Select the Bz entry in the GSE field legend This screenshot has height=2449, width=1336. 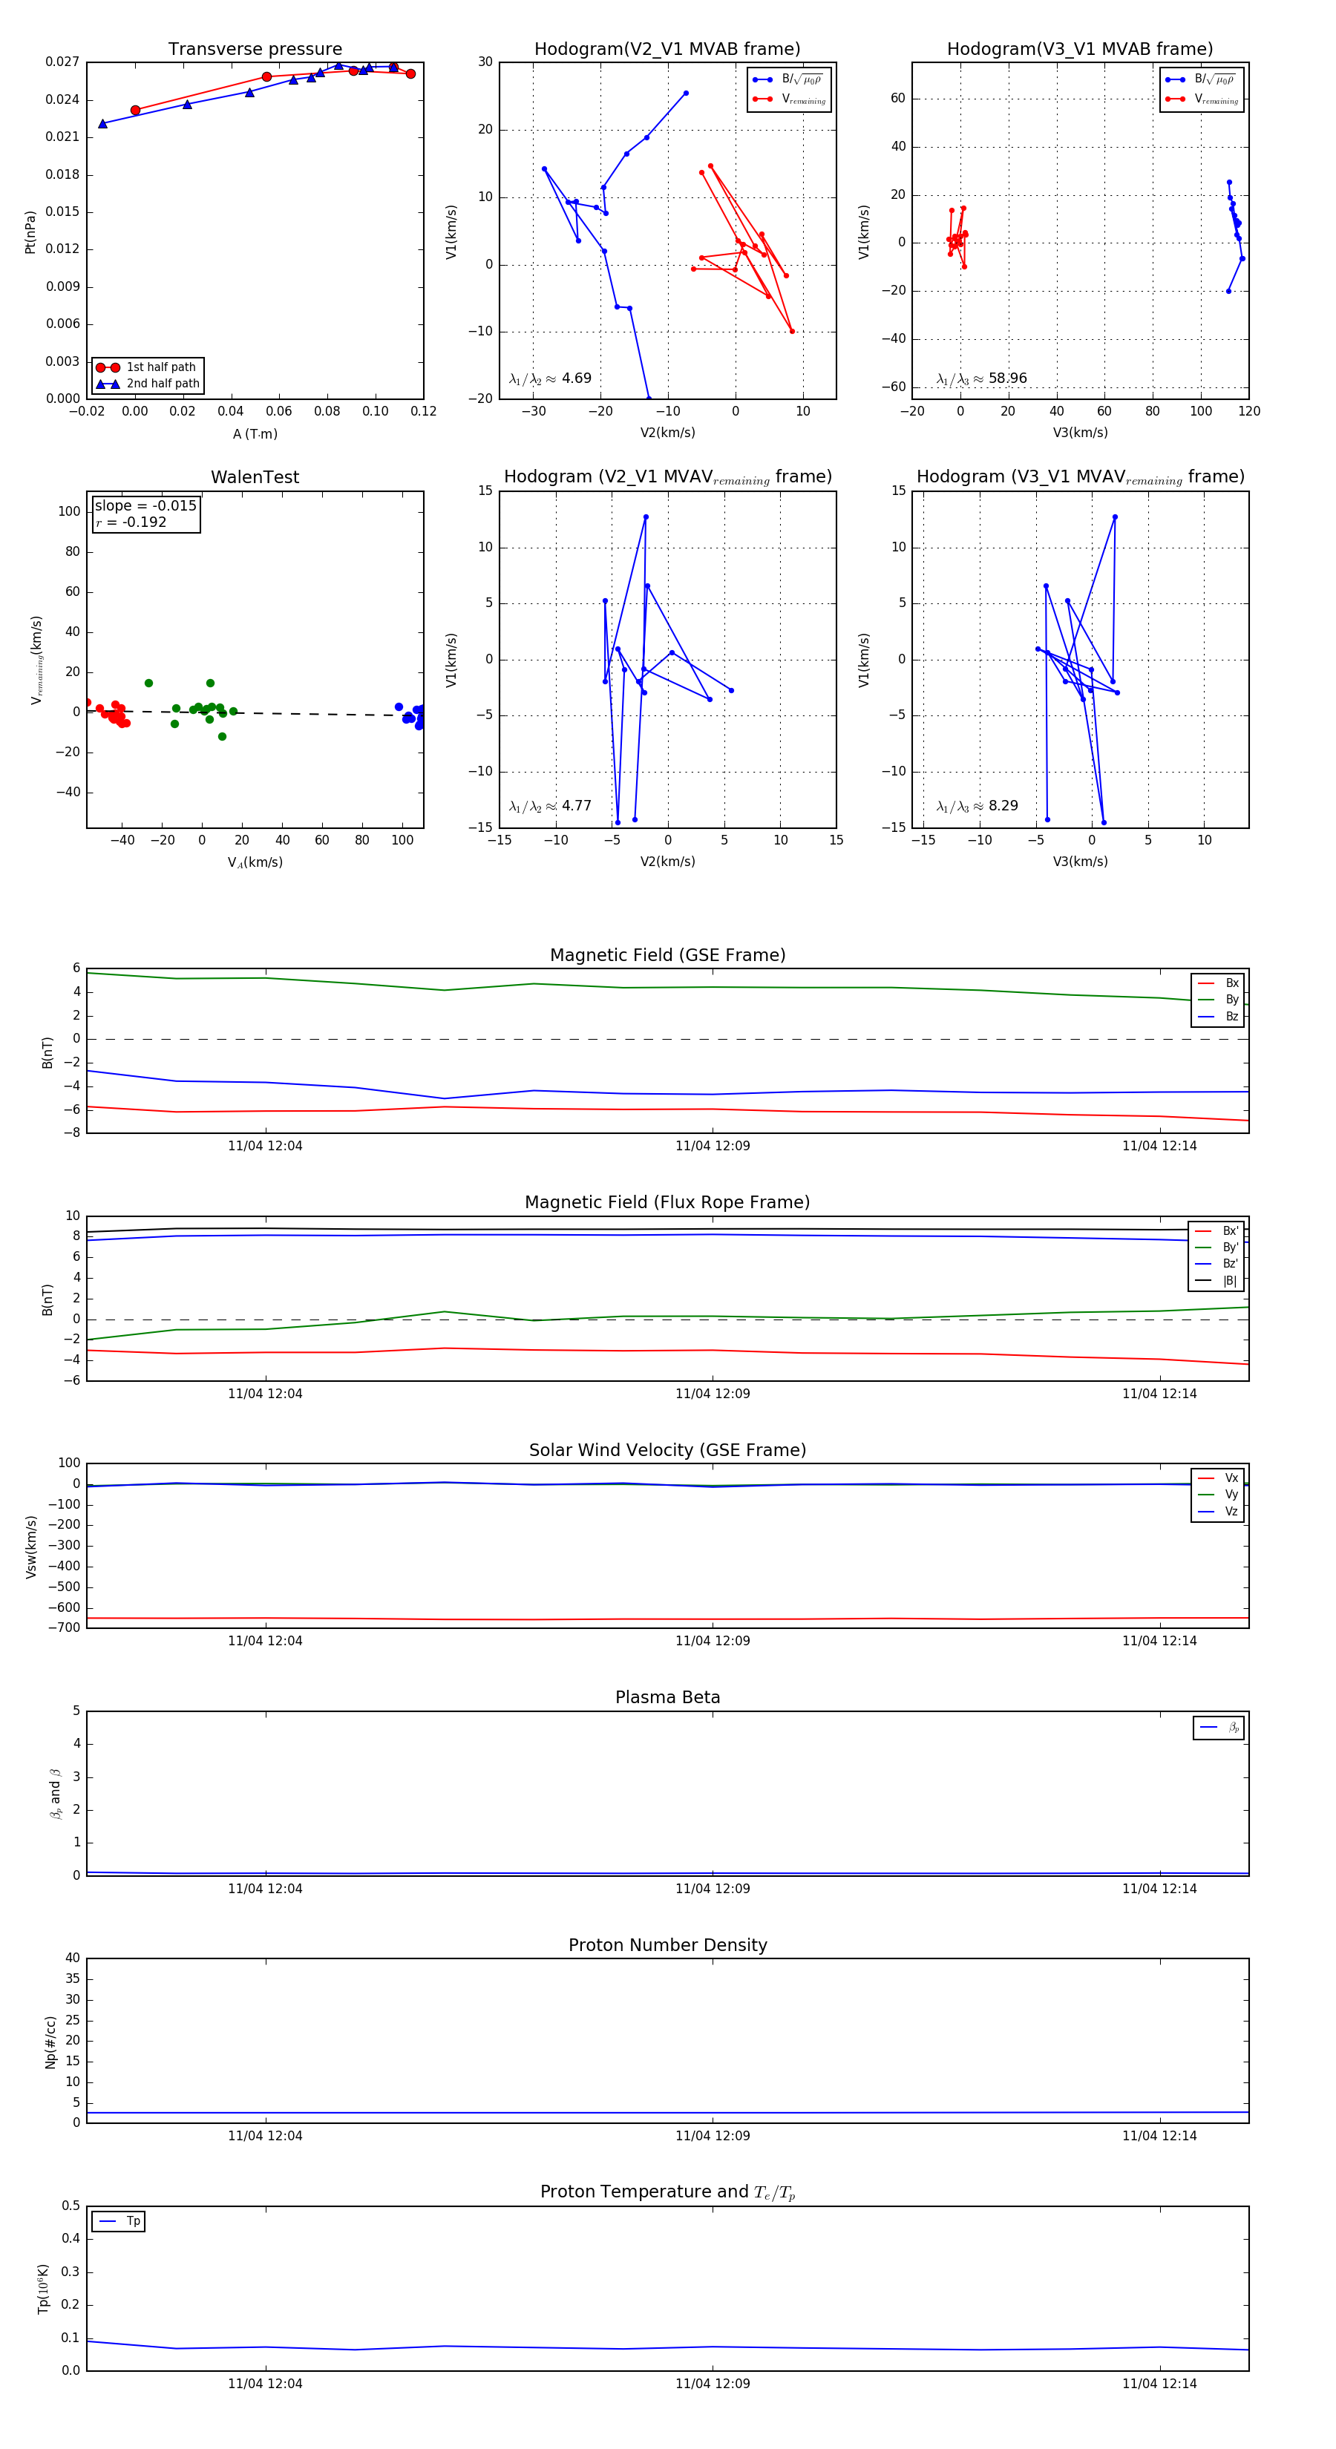1218,1017
